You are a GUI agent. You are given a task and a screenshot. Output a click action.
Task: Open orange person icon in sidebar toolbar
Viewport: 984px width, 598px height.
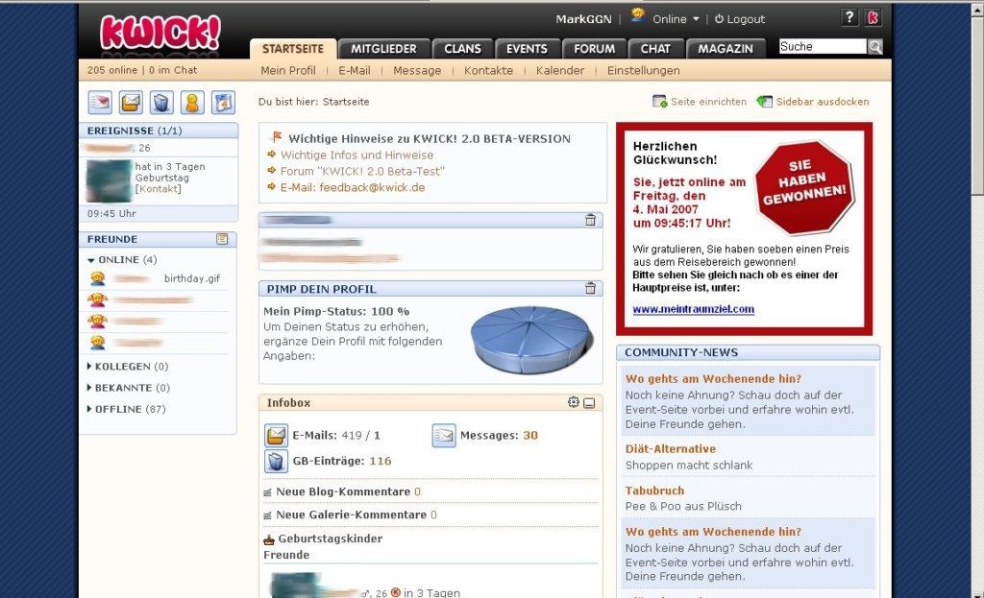[192, 102]
